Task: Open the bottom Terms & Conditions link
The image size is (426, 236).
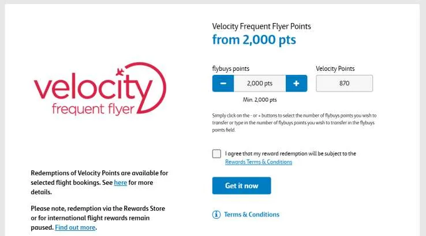Action: tap(251, 215)
